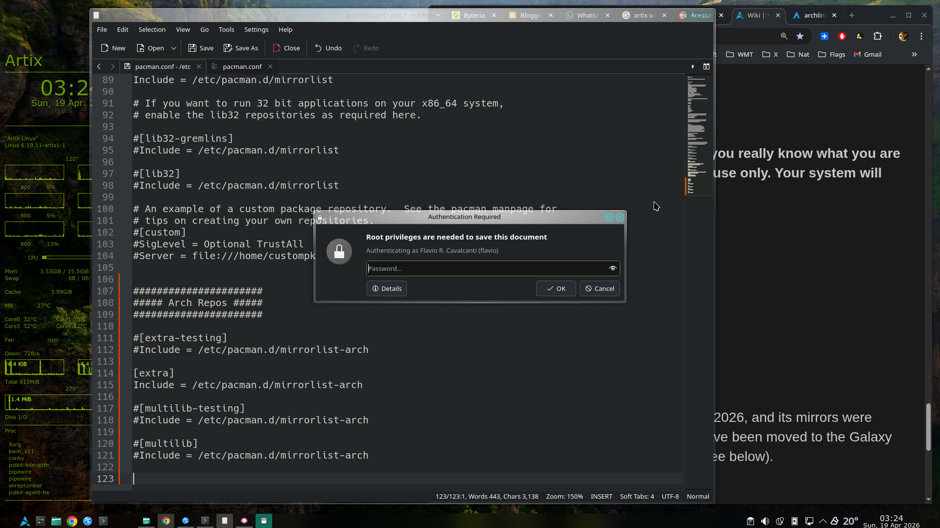The width and height of the screenshot is (940, 528).
Task: Open the Tools menu
Action: pos(226,29)
